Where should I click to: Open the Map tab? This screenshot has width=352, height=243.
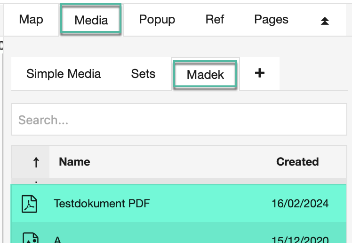pyautogui.click(x=31, y=20)
